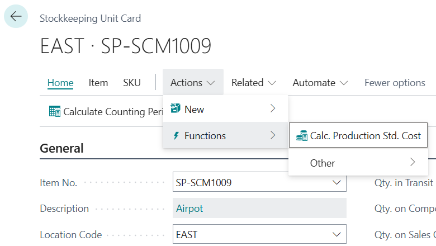
Task: Expand the Other submenu chevron
Action: click(x=413, y=163)
